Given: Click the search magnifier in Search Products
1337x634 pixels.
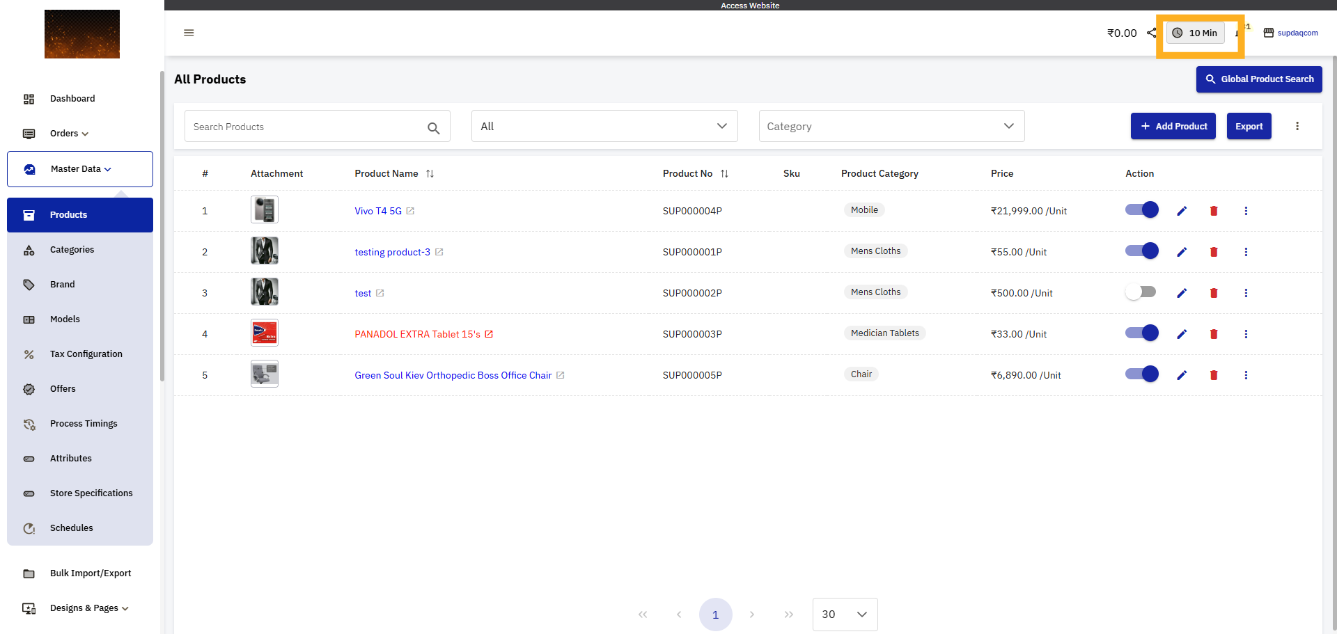Looking at the screenshot, I should [x=433, y=128].
